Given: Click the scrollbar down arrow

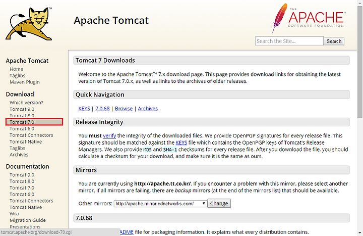Looking at the screenshot, I should (360, 232).
